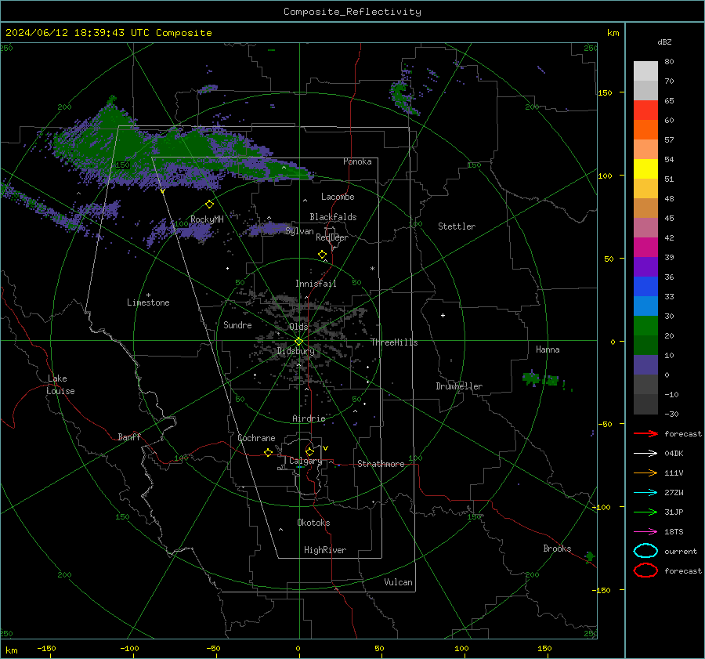
Task: Click the Brooks label on map
Action: [x=557, y=549]
